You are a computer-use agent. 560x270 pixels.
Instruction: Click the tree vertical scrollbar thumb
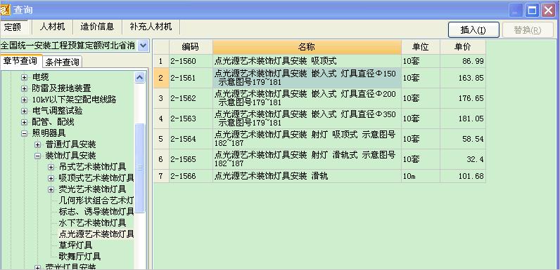tap(139, 168)
